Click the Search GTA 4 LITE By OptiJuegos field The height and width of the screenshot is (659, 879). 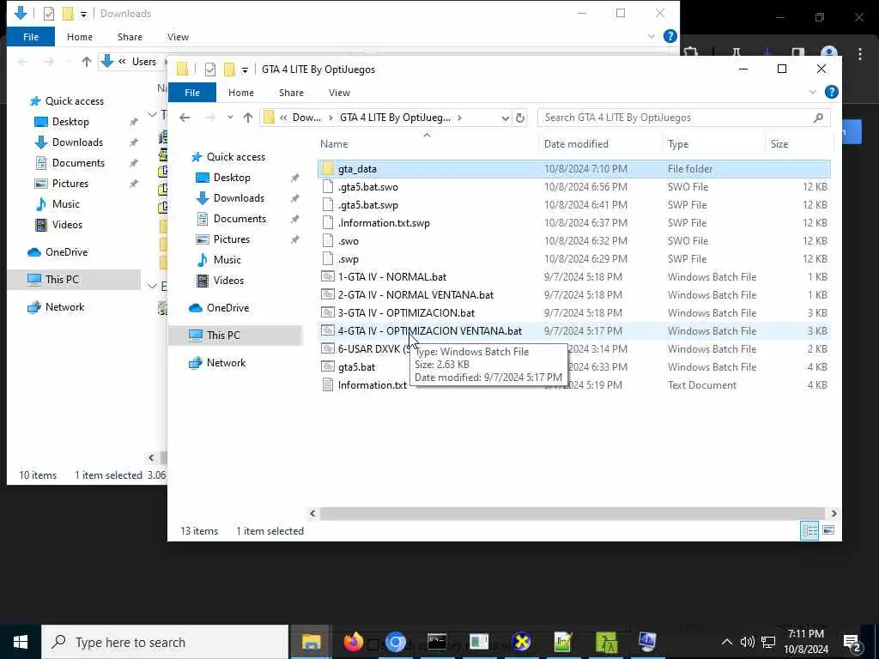point(683,118)
